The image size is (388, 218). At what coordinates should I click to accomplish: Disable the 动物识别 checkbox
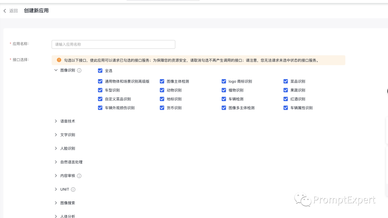tap(162, 90)
